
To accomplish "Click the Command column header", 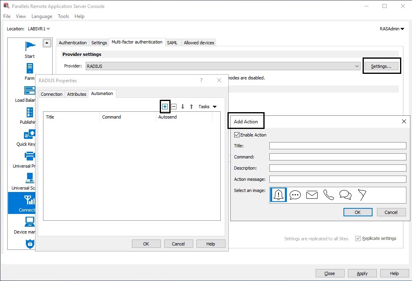I will (x=128, y=117).
